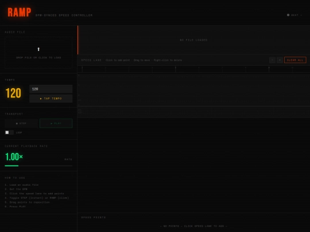Screen dimensions: 310x232
Task: Zoom in with the plus button
Action: [280, 60]
